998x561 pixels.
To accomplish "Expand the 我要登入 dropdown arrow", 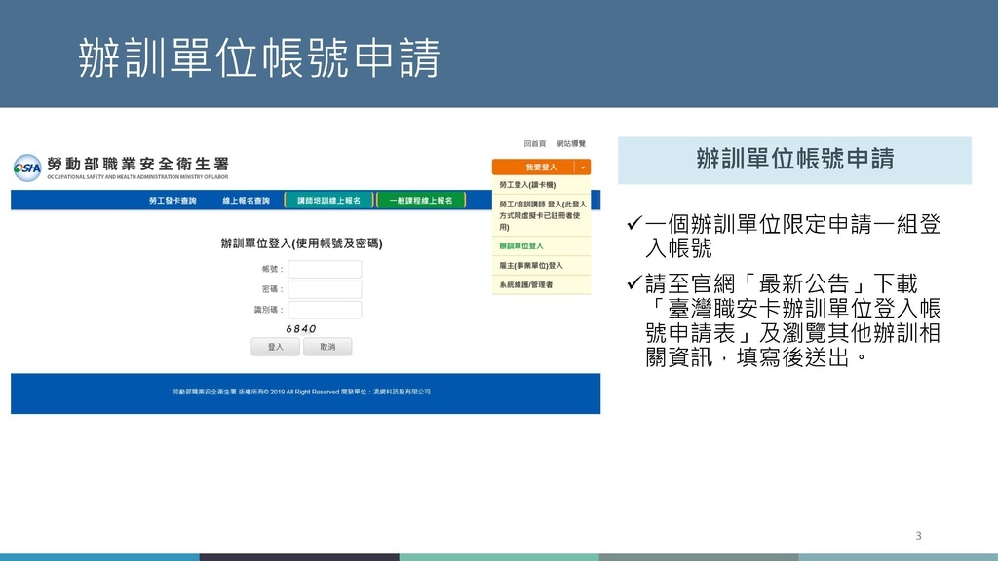I will point(583,167).
